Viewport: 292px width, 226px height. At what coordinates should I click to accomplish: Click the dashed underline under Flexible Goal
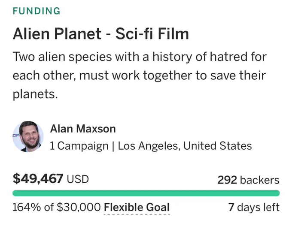[137, 215]
